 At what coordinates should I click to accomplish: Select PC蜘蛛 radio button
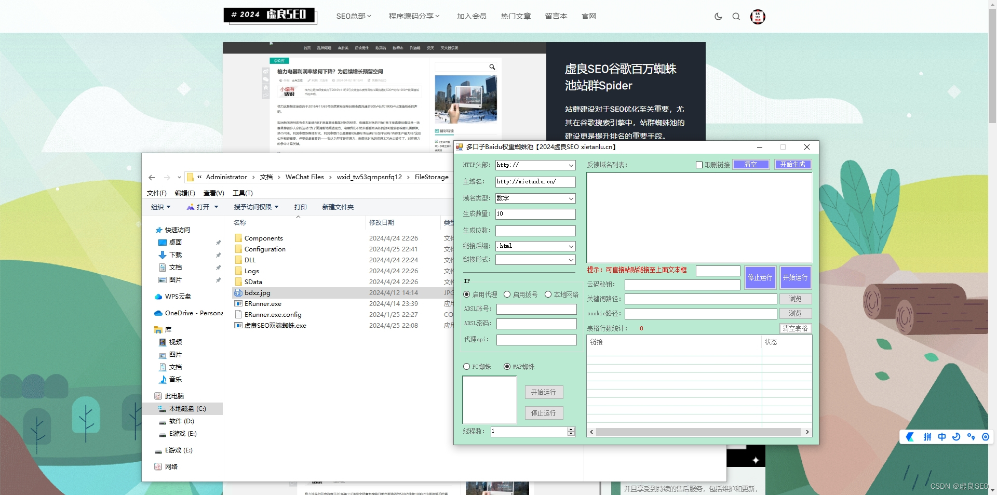pos(466,367)
